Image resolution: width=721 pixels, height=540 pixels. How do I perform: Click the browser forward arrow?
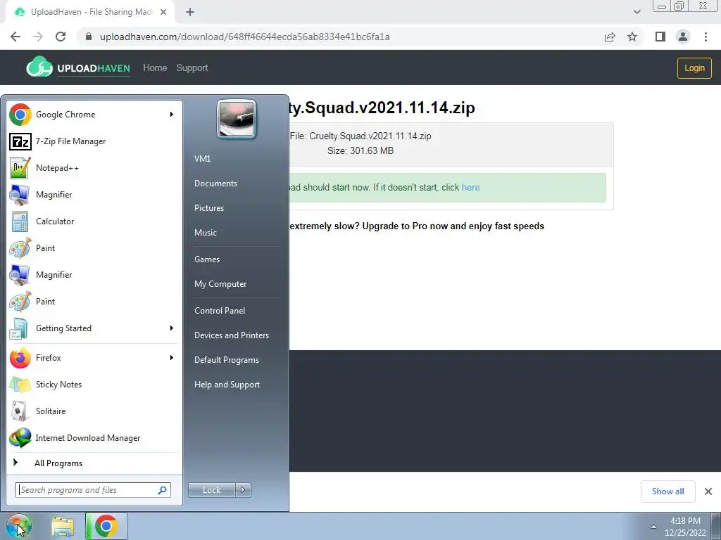38,37
